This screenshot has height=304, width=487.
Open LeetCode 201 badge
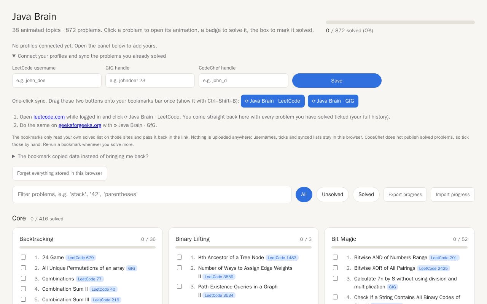click(x=444, y=258)
